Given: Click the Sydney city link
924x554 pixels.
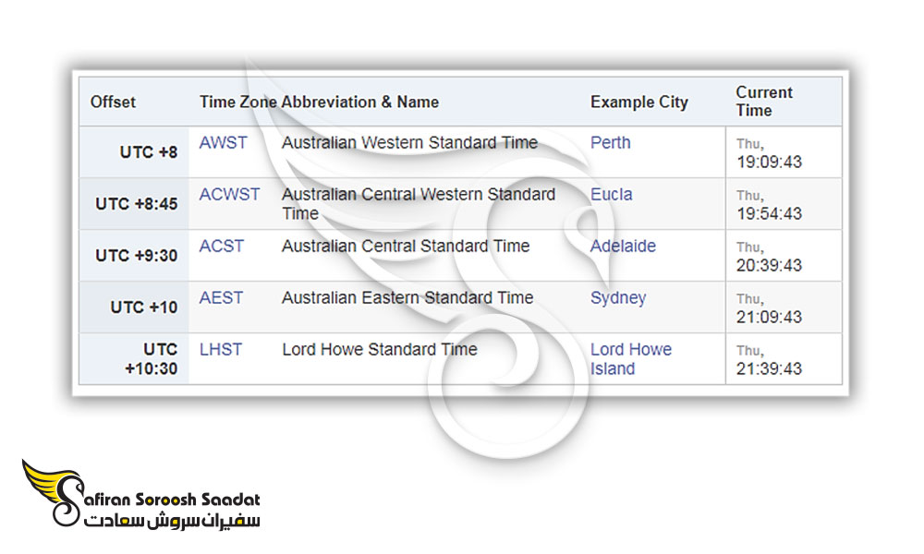Looking at the screenshot, I should point(618,298).
